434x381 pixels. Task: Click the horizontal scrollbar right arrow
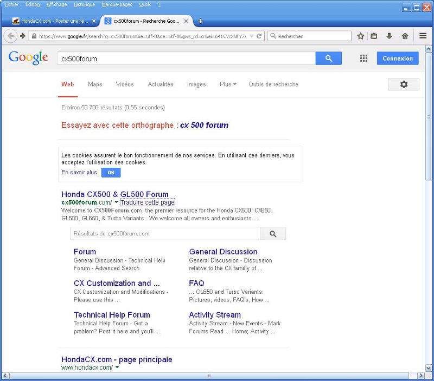(x=421, y=376)
